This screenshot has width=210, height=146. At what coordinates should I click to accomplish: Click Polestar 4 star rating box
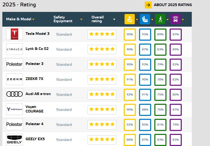102,125
